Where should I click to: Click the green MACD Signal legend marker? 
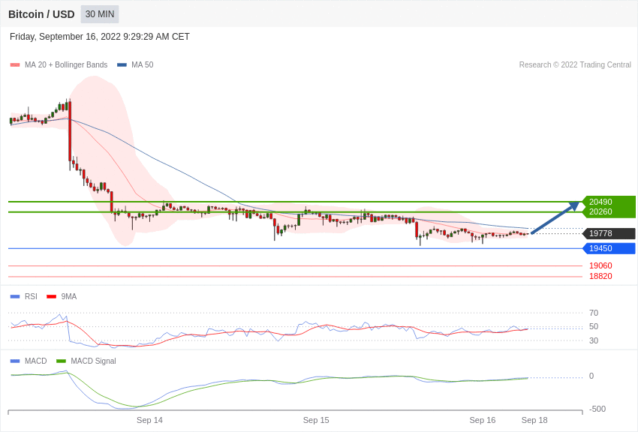(61, 361)
